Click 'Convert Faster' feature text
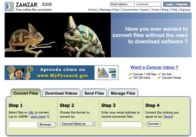196x137 pixels. 171,78
